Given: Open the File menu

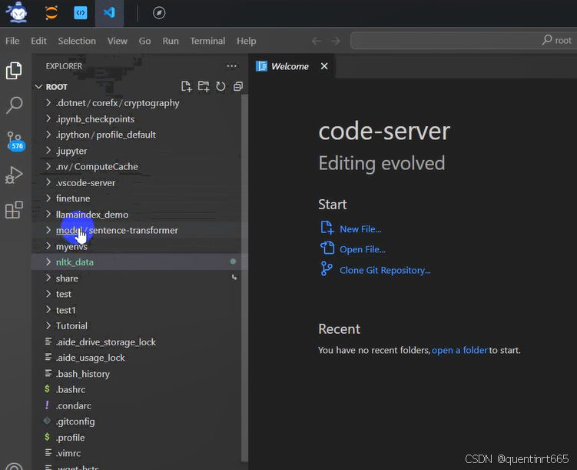Looking at the screenshot, I should tap(12, 41).
